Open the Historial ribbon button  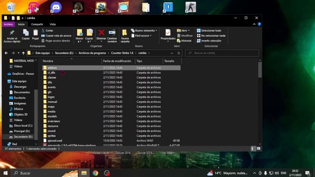184,41
